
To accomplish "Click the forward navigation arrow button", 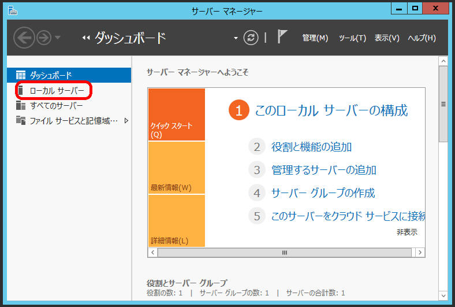I will tap(44, 38).
